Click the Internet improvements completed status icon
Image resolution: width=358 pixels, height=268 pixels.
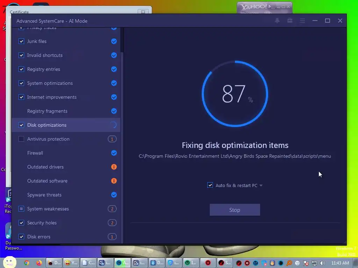pos(114,97)
